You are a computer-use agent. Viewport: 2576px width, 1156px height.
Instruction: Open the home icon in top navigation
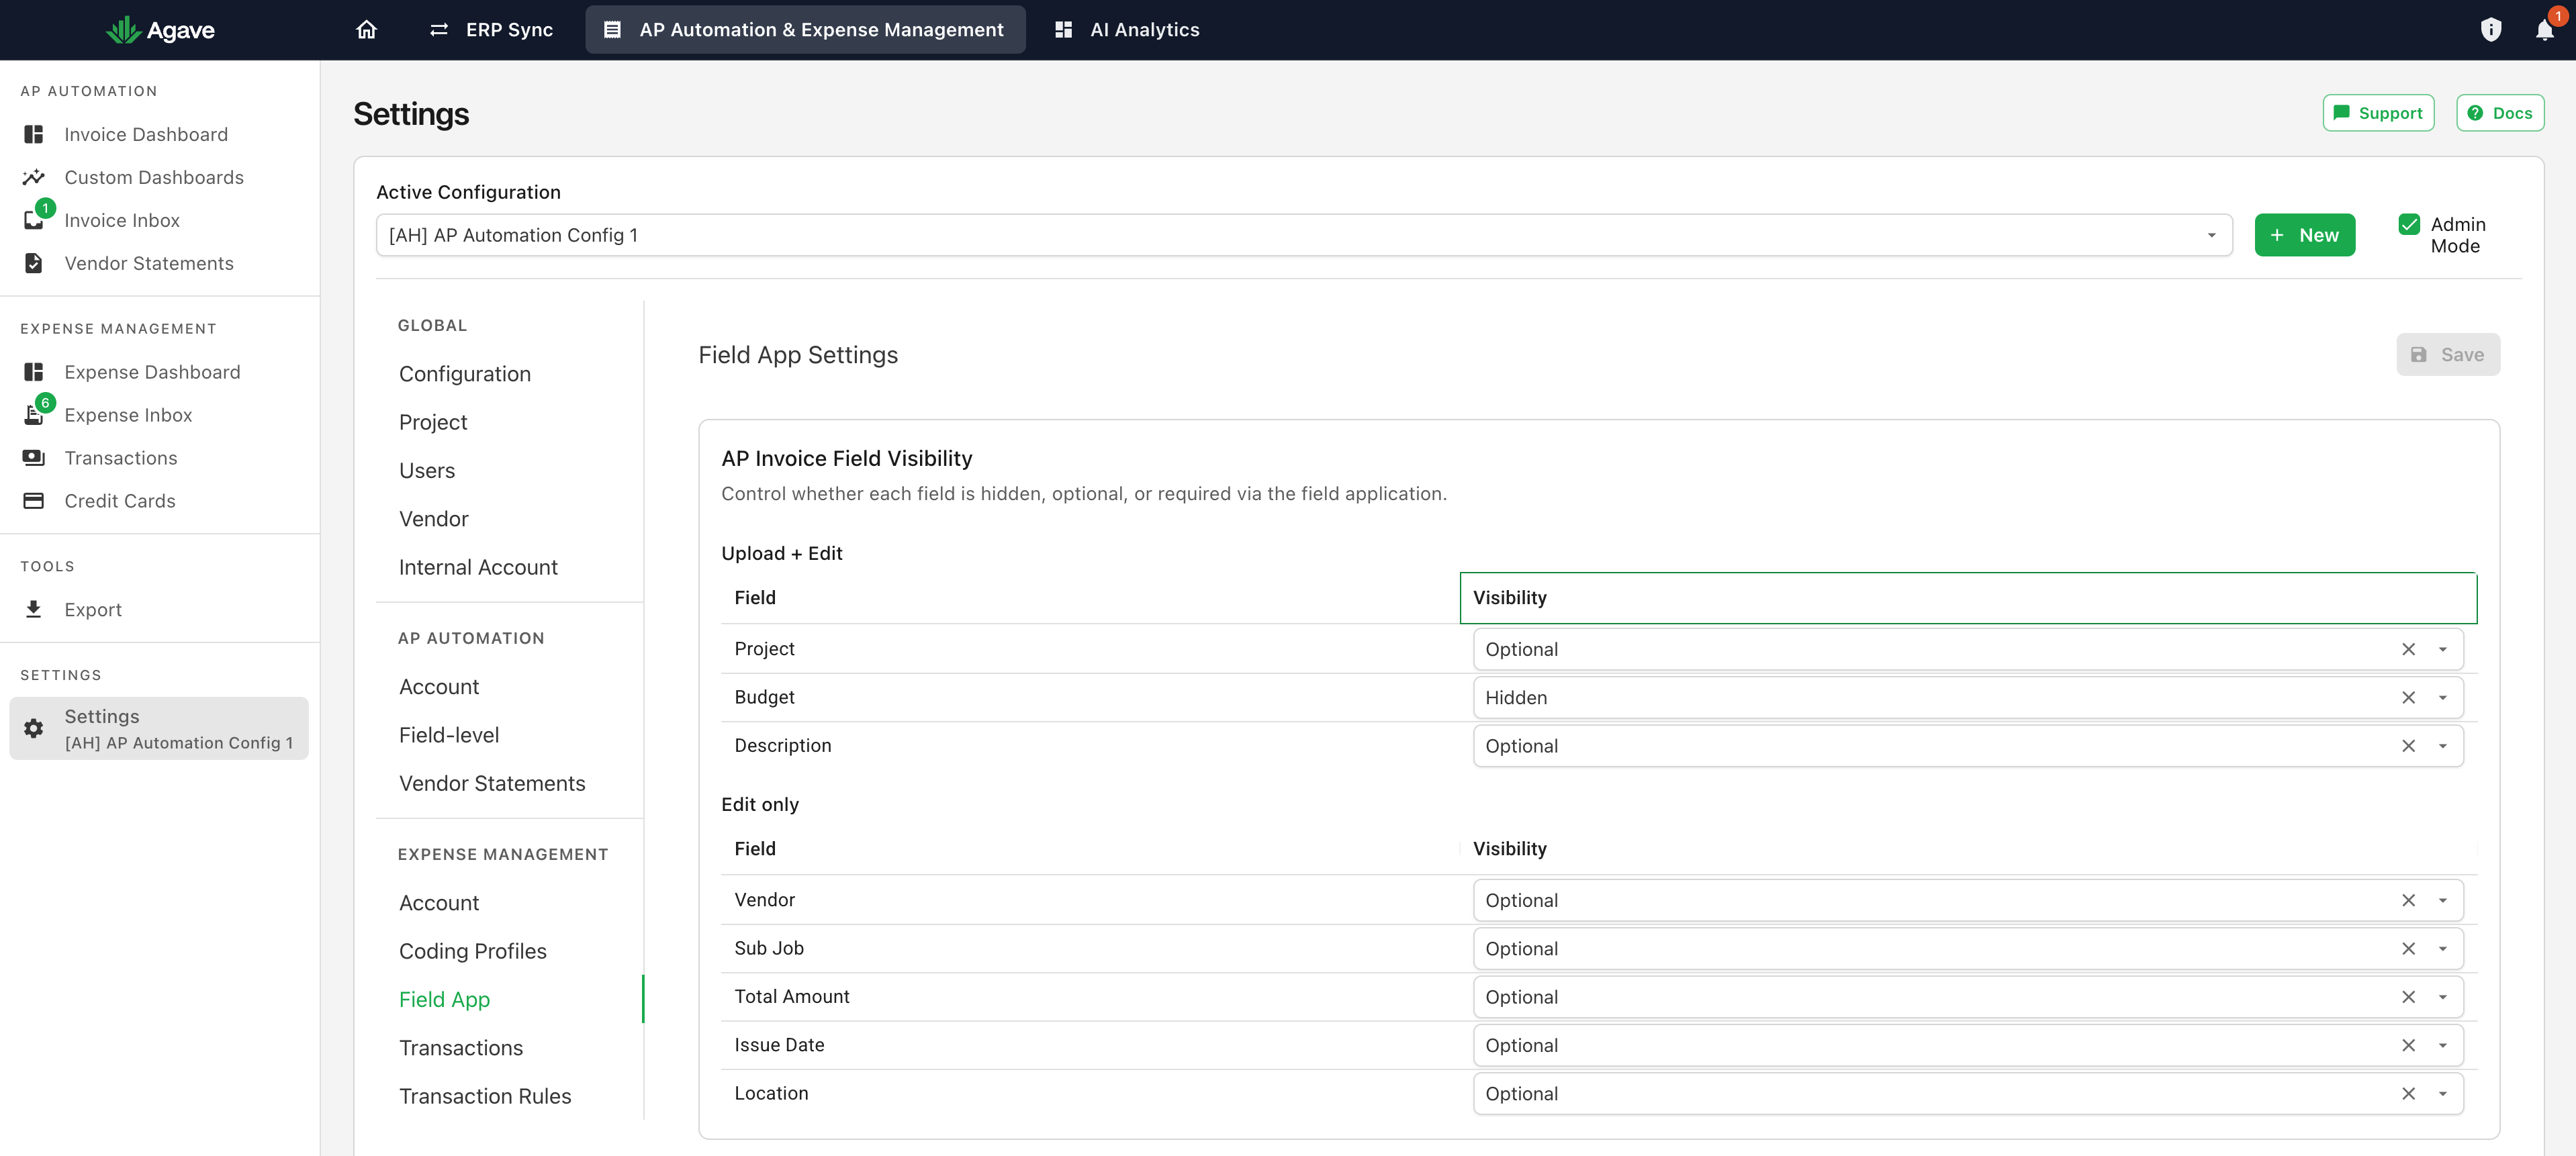click(x=366, y=30)
